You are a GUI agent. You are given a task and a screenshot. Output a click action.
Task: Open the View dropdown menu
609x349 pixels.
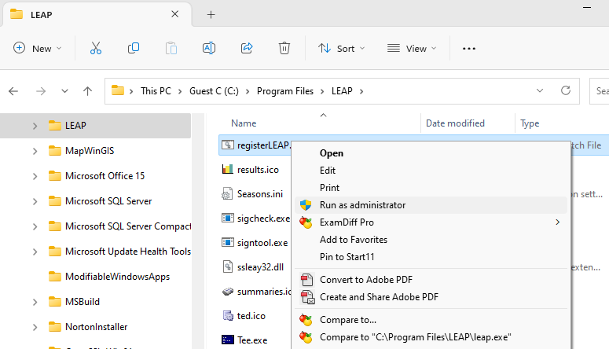(412, 48)
